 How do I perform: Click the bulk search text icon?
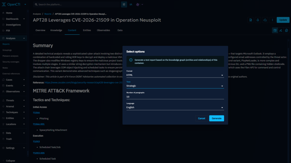(131, 5)
